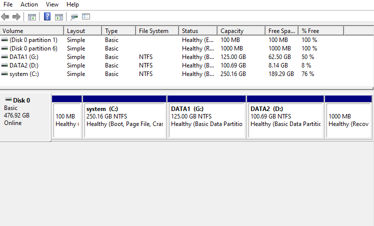
Task: Click the Settings checklist toolbar icon
Action: pos(86,16)
